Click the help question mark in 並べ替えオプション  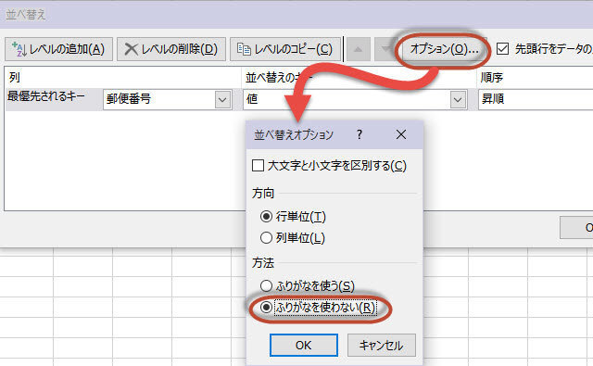[x=360, y=134]
